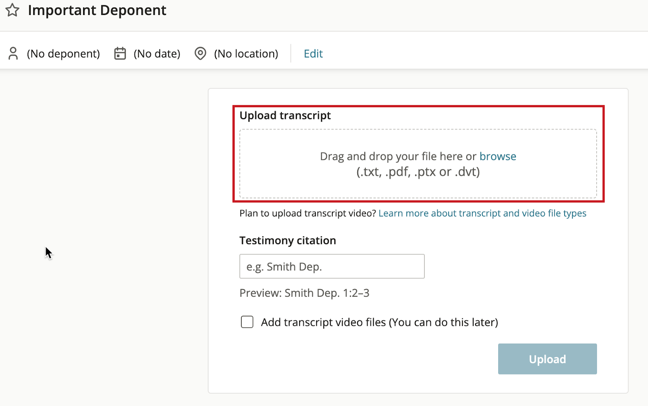
Task: Click the supported file types text
Action: coord(418,172)
